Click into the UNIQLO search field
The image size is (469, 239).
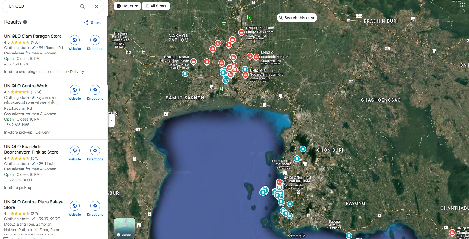pos(41,6)
